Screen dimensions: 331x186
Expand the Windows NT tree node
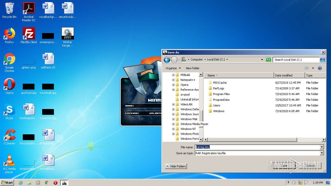tap(173, 129)
